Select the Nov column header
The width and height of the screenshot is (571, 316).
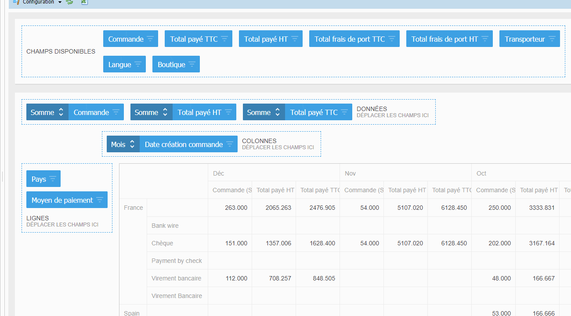[x=350, y=173]
